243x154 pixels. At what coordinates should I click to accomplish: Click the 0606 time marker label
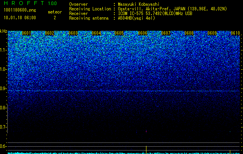(x=143, y=33)
